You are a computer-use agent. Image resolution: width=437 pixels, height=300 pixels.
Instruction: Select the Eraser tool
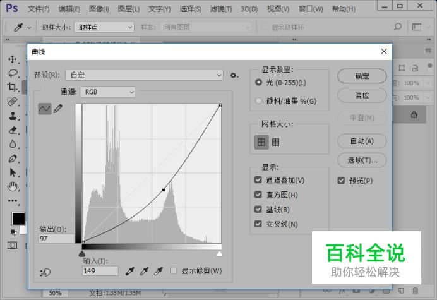click(x=13, y=130)
